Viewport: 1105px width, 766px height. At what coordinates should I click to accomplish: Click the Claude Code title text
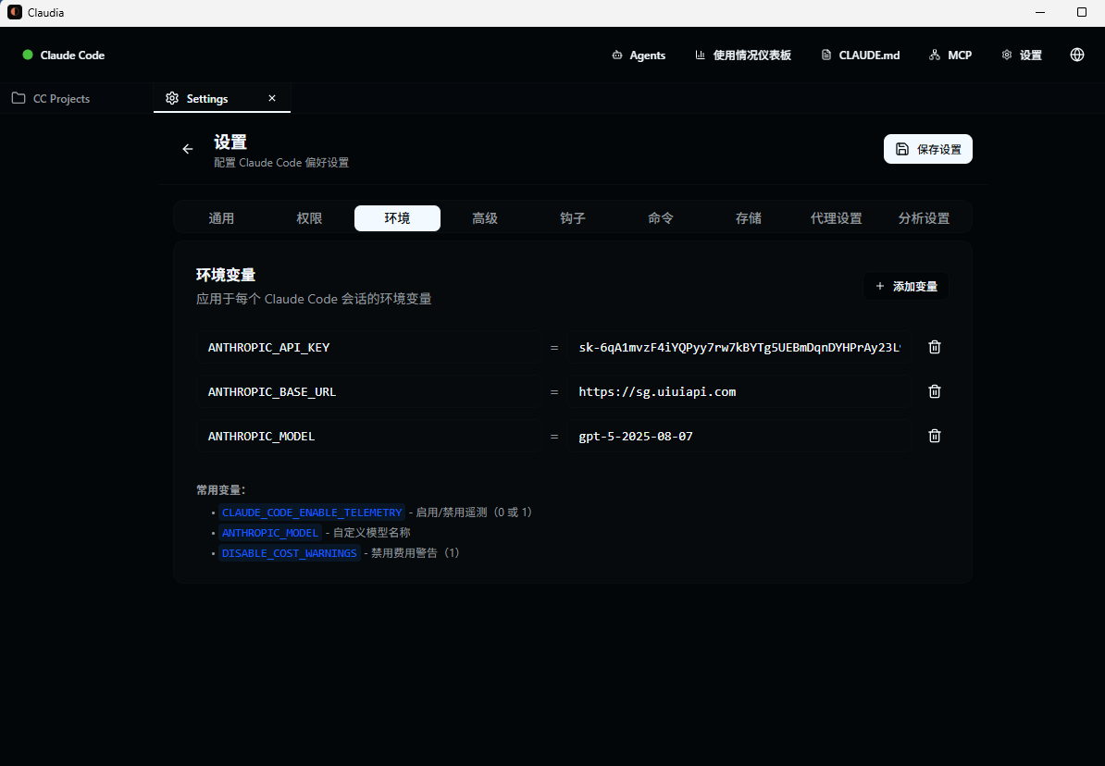(x=72, y=55)
